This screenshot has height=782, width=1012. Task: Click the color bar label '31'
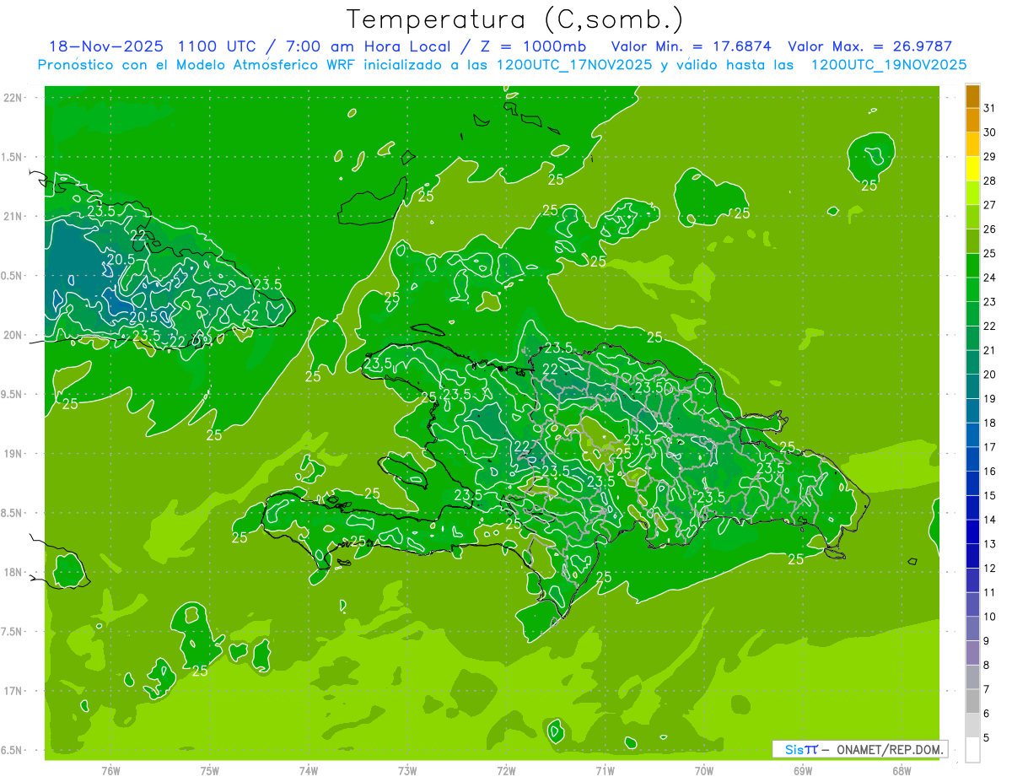point(990,108)
